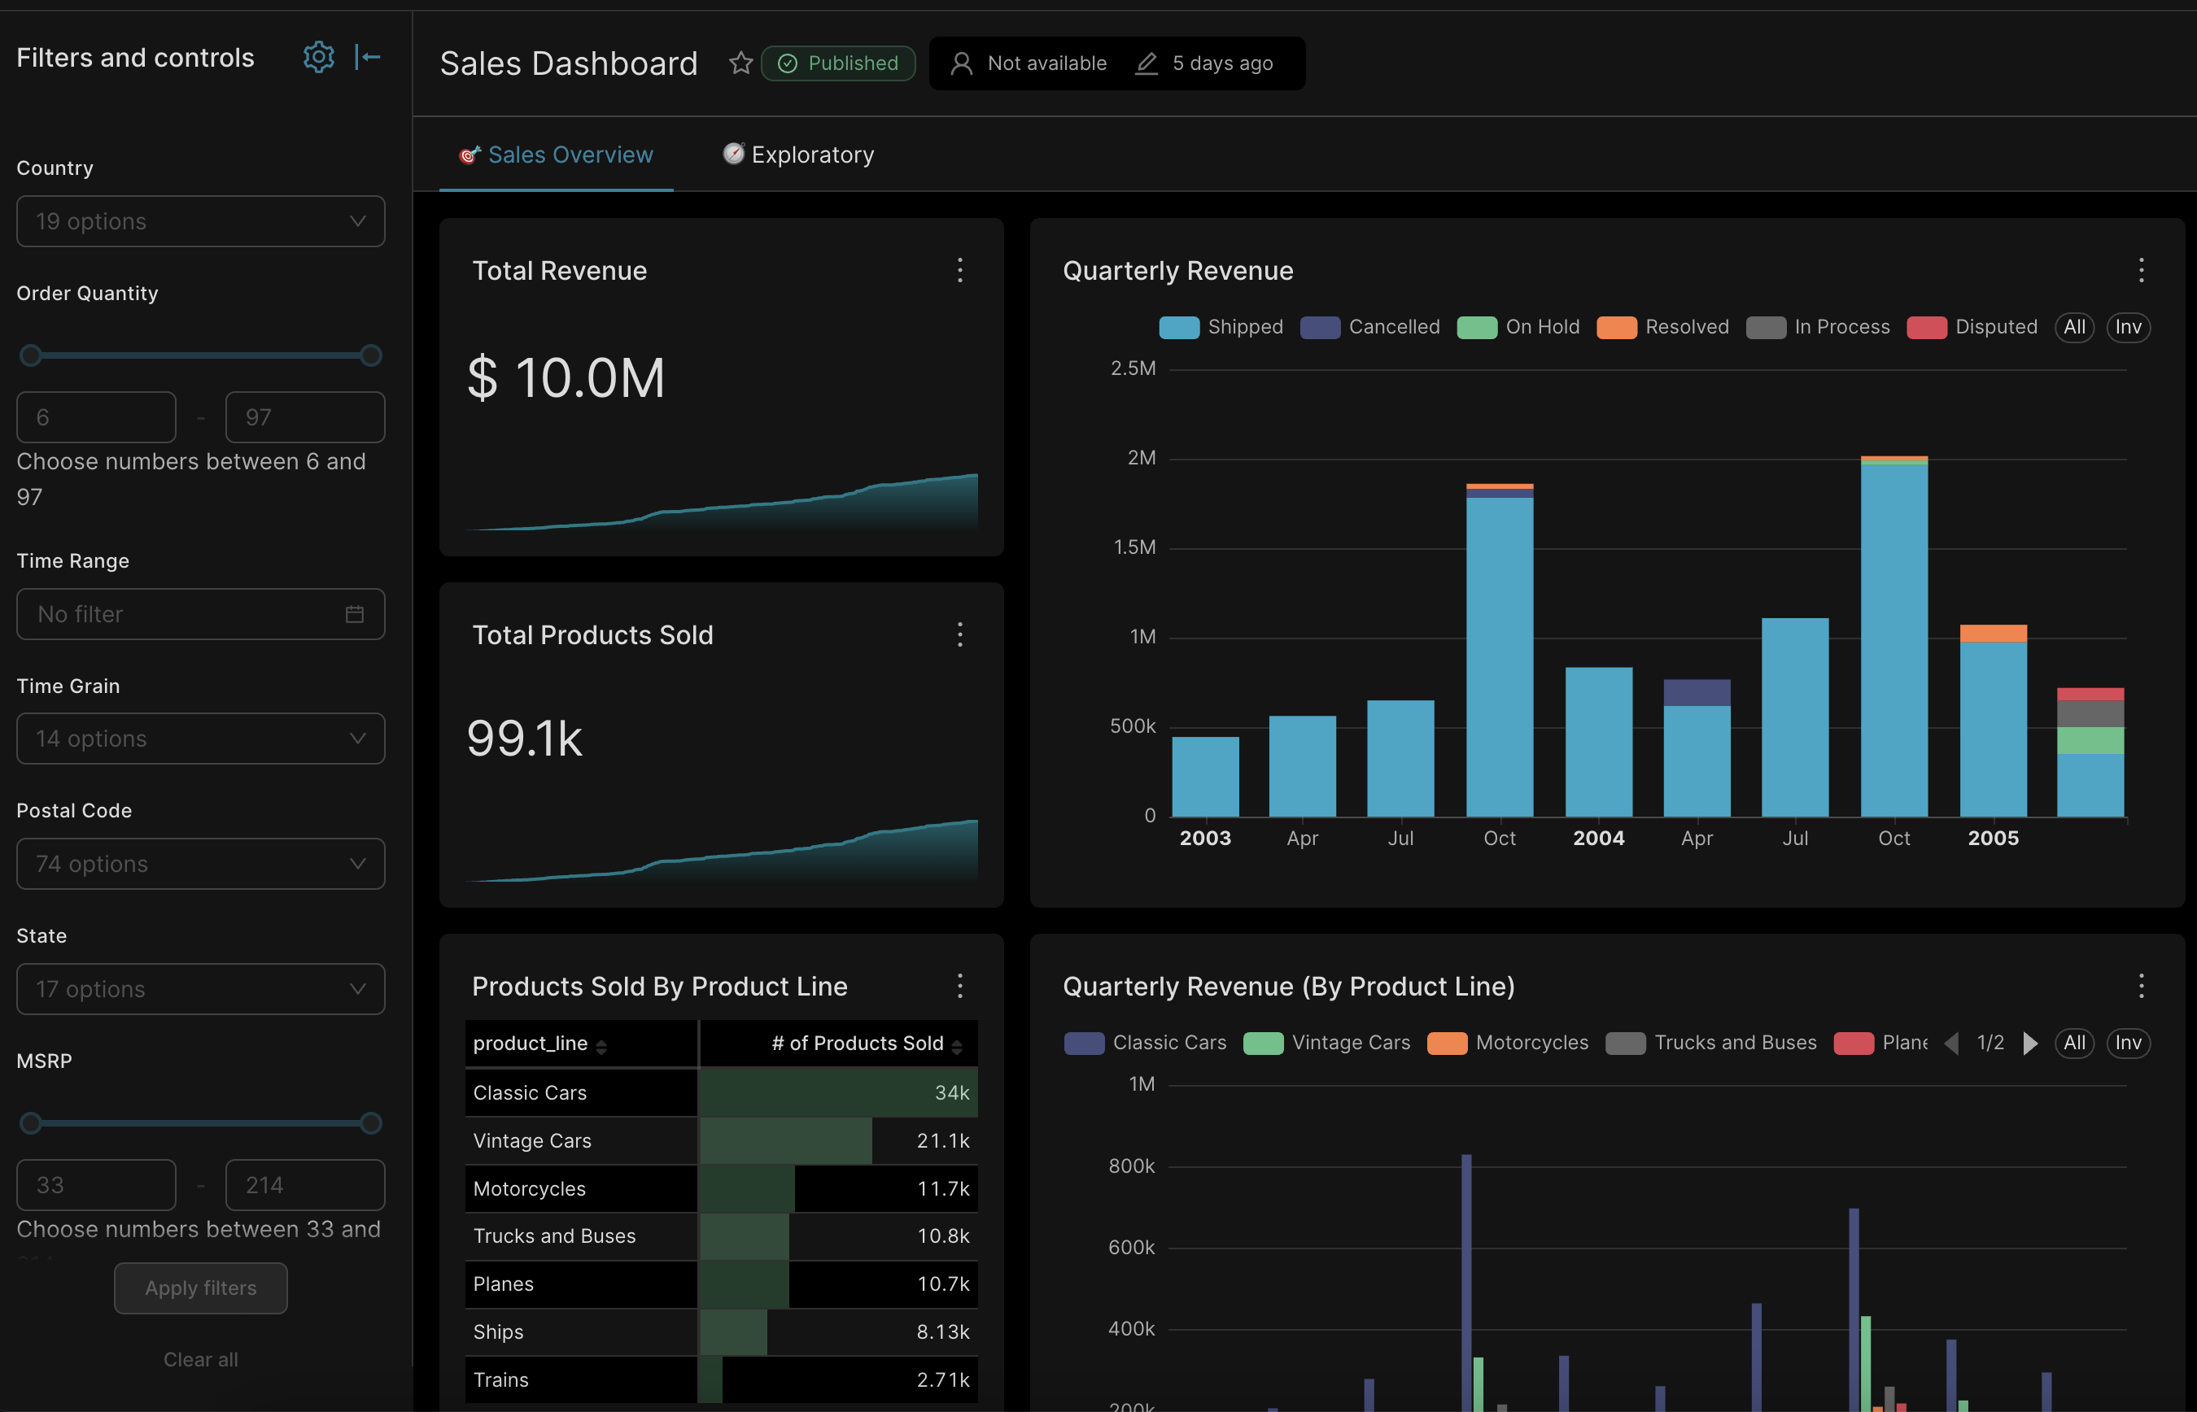Toggle Trucks and Buses series in legend
This screenshot has width=2197, height=1412.
tap(1711, 1044)
